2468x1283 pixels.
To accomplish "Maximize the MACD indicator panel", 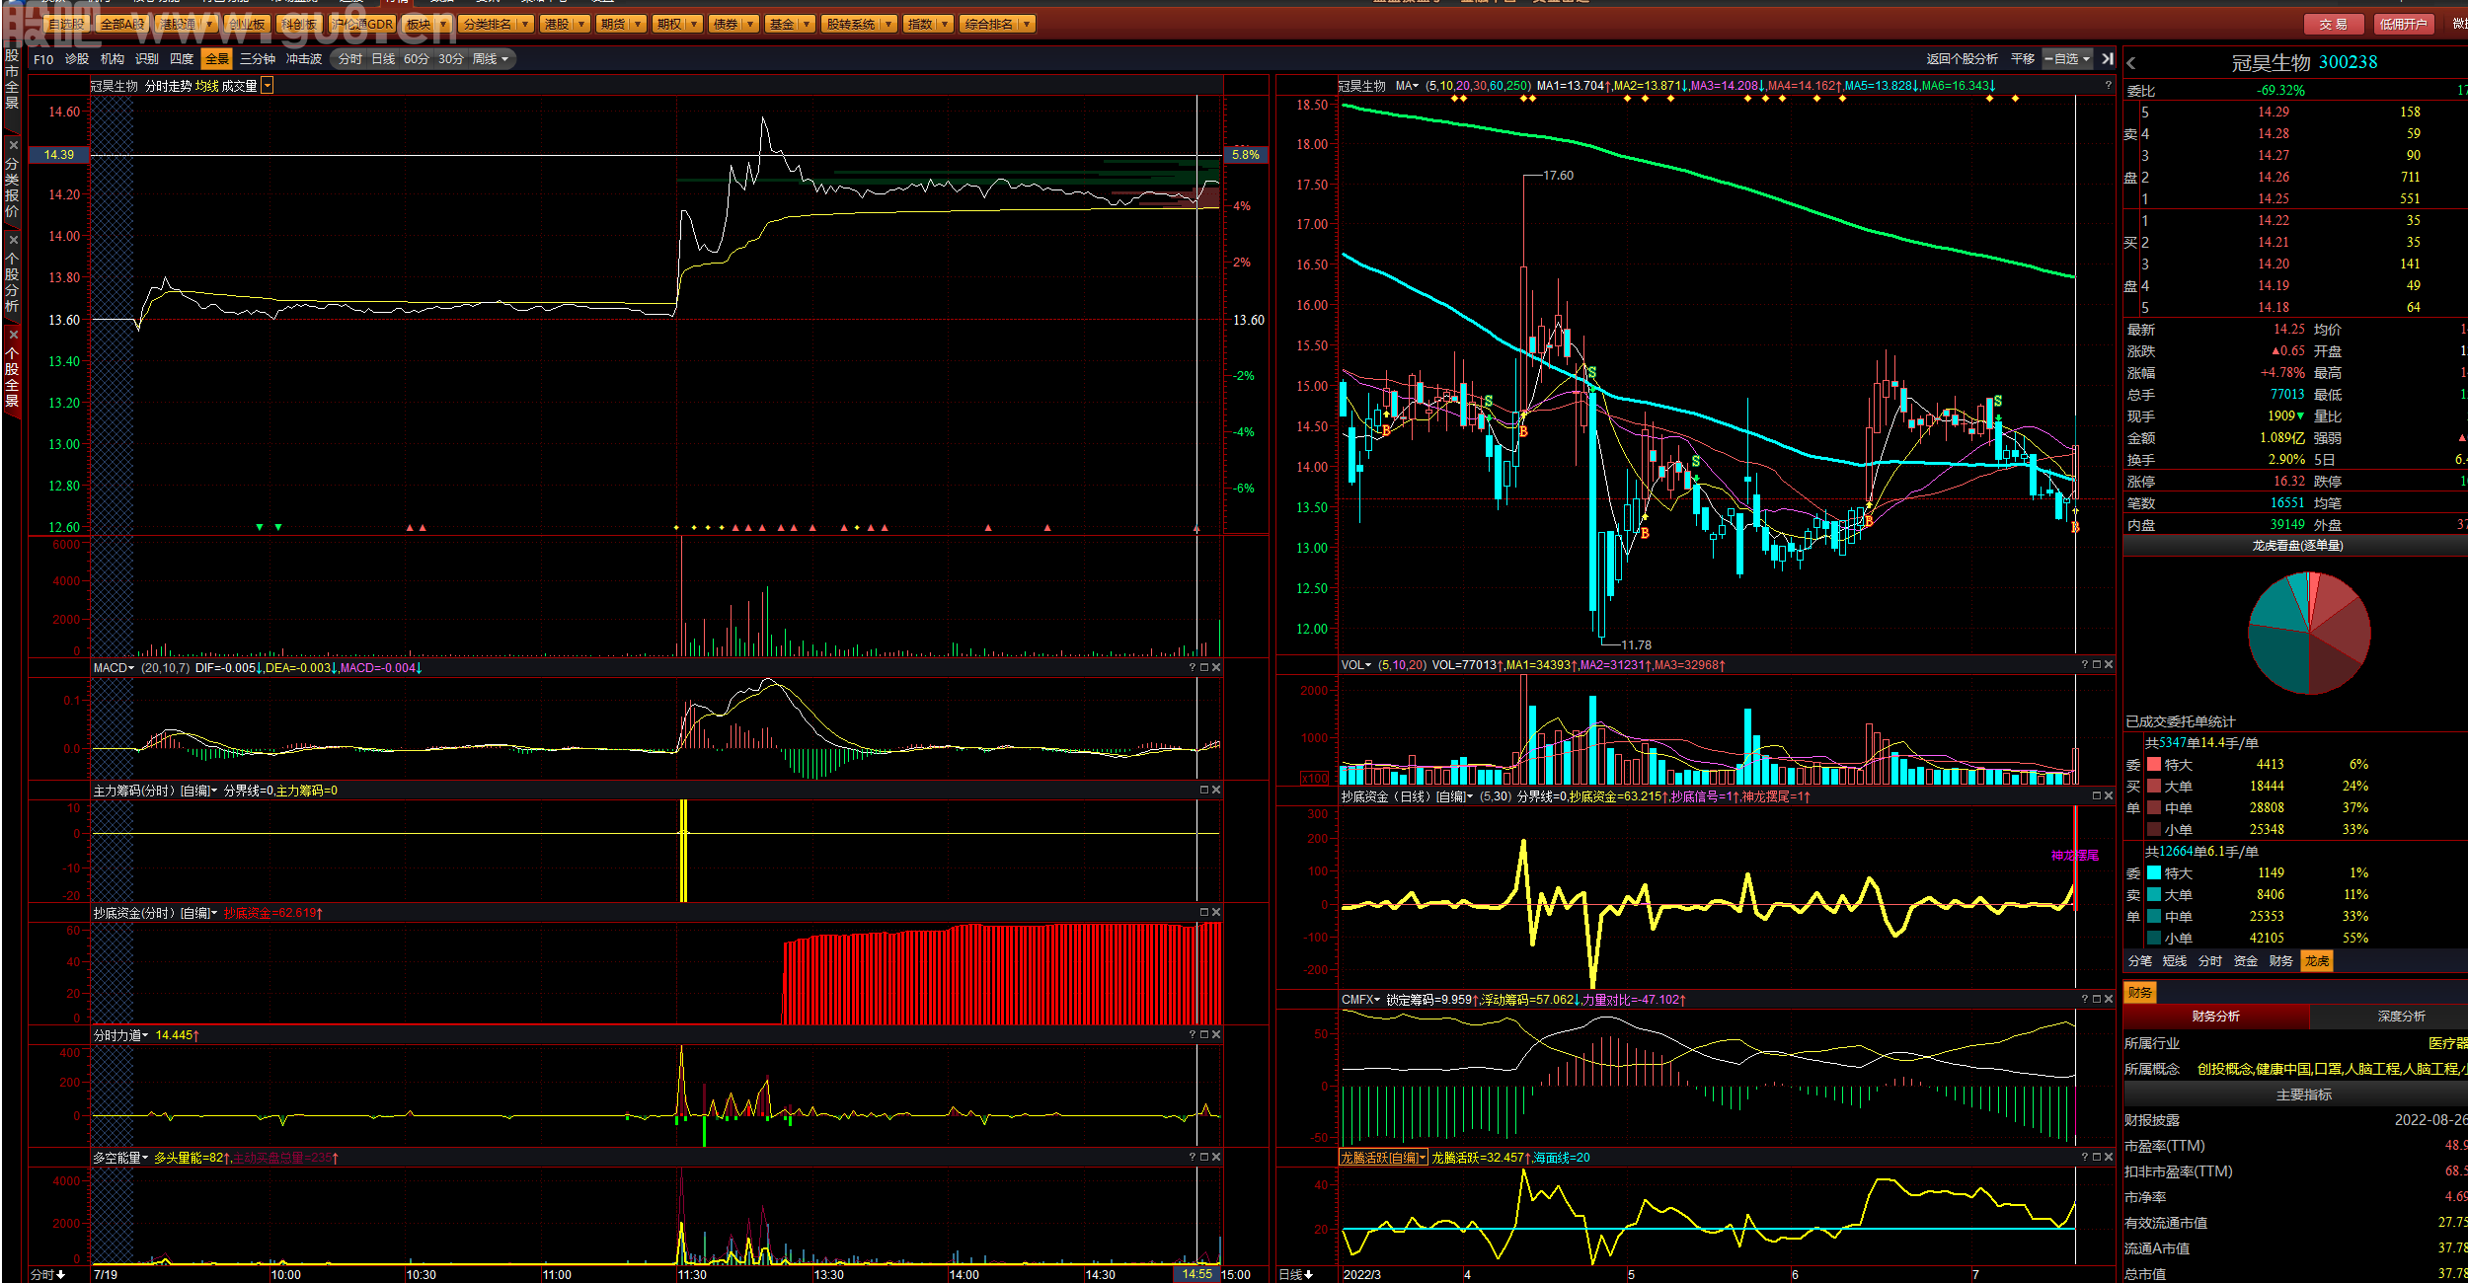I will (x=1203, y=668).
